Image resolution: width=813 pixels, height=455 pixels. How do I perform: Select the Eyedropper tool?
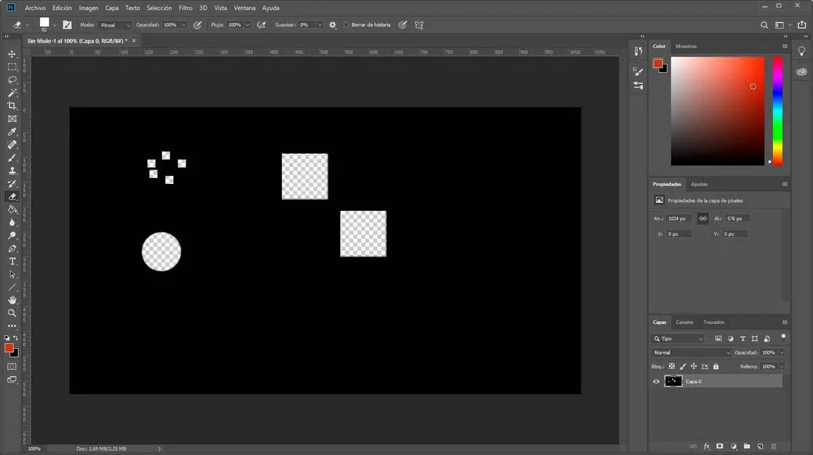point(12,132)
